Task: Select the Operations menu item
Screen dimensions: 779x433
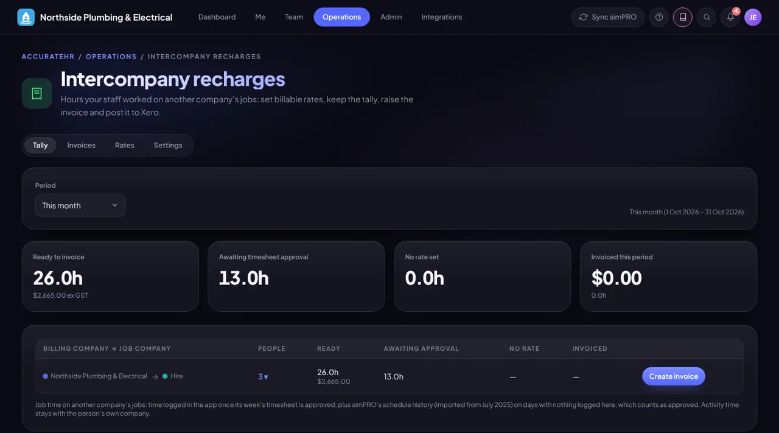Action: (x=342, y=17)
